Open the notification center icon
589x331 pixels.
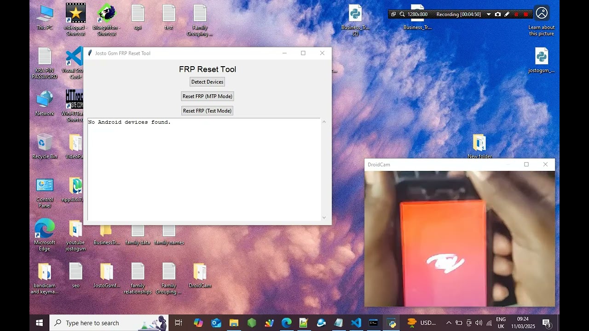[547, 323]
